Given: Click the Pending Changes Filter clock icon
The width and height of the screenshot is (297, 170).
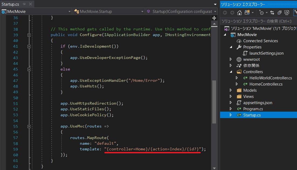Looking at the screenshot, I should tap(261, 13).
